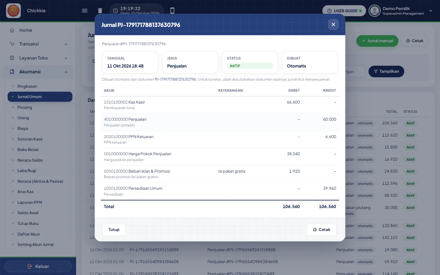Image resolution: width=440 pixels, height=275 pixels.
Task: Open the USER GUIDE button
Action: coord(344,11)
